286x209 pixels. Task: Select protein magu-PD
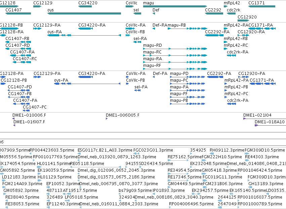tap(188, 77)
